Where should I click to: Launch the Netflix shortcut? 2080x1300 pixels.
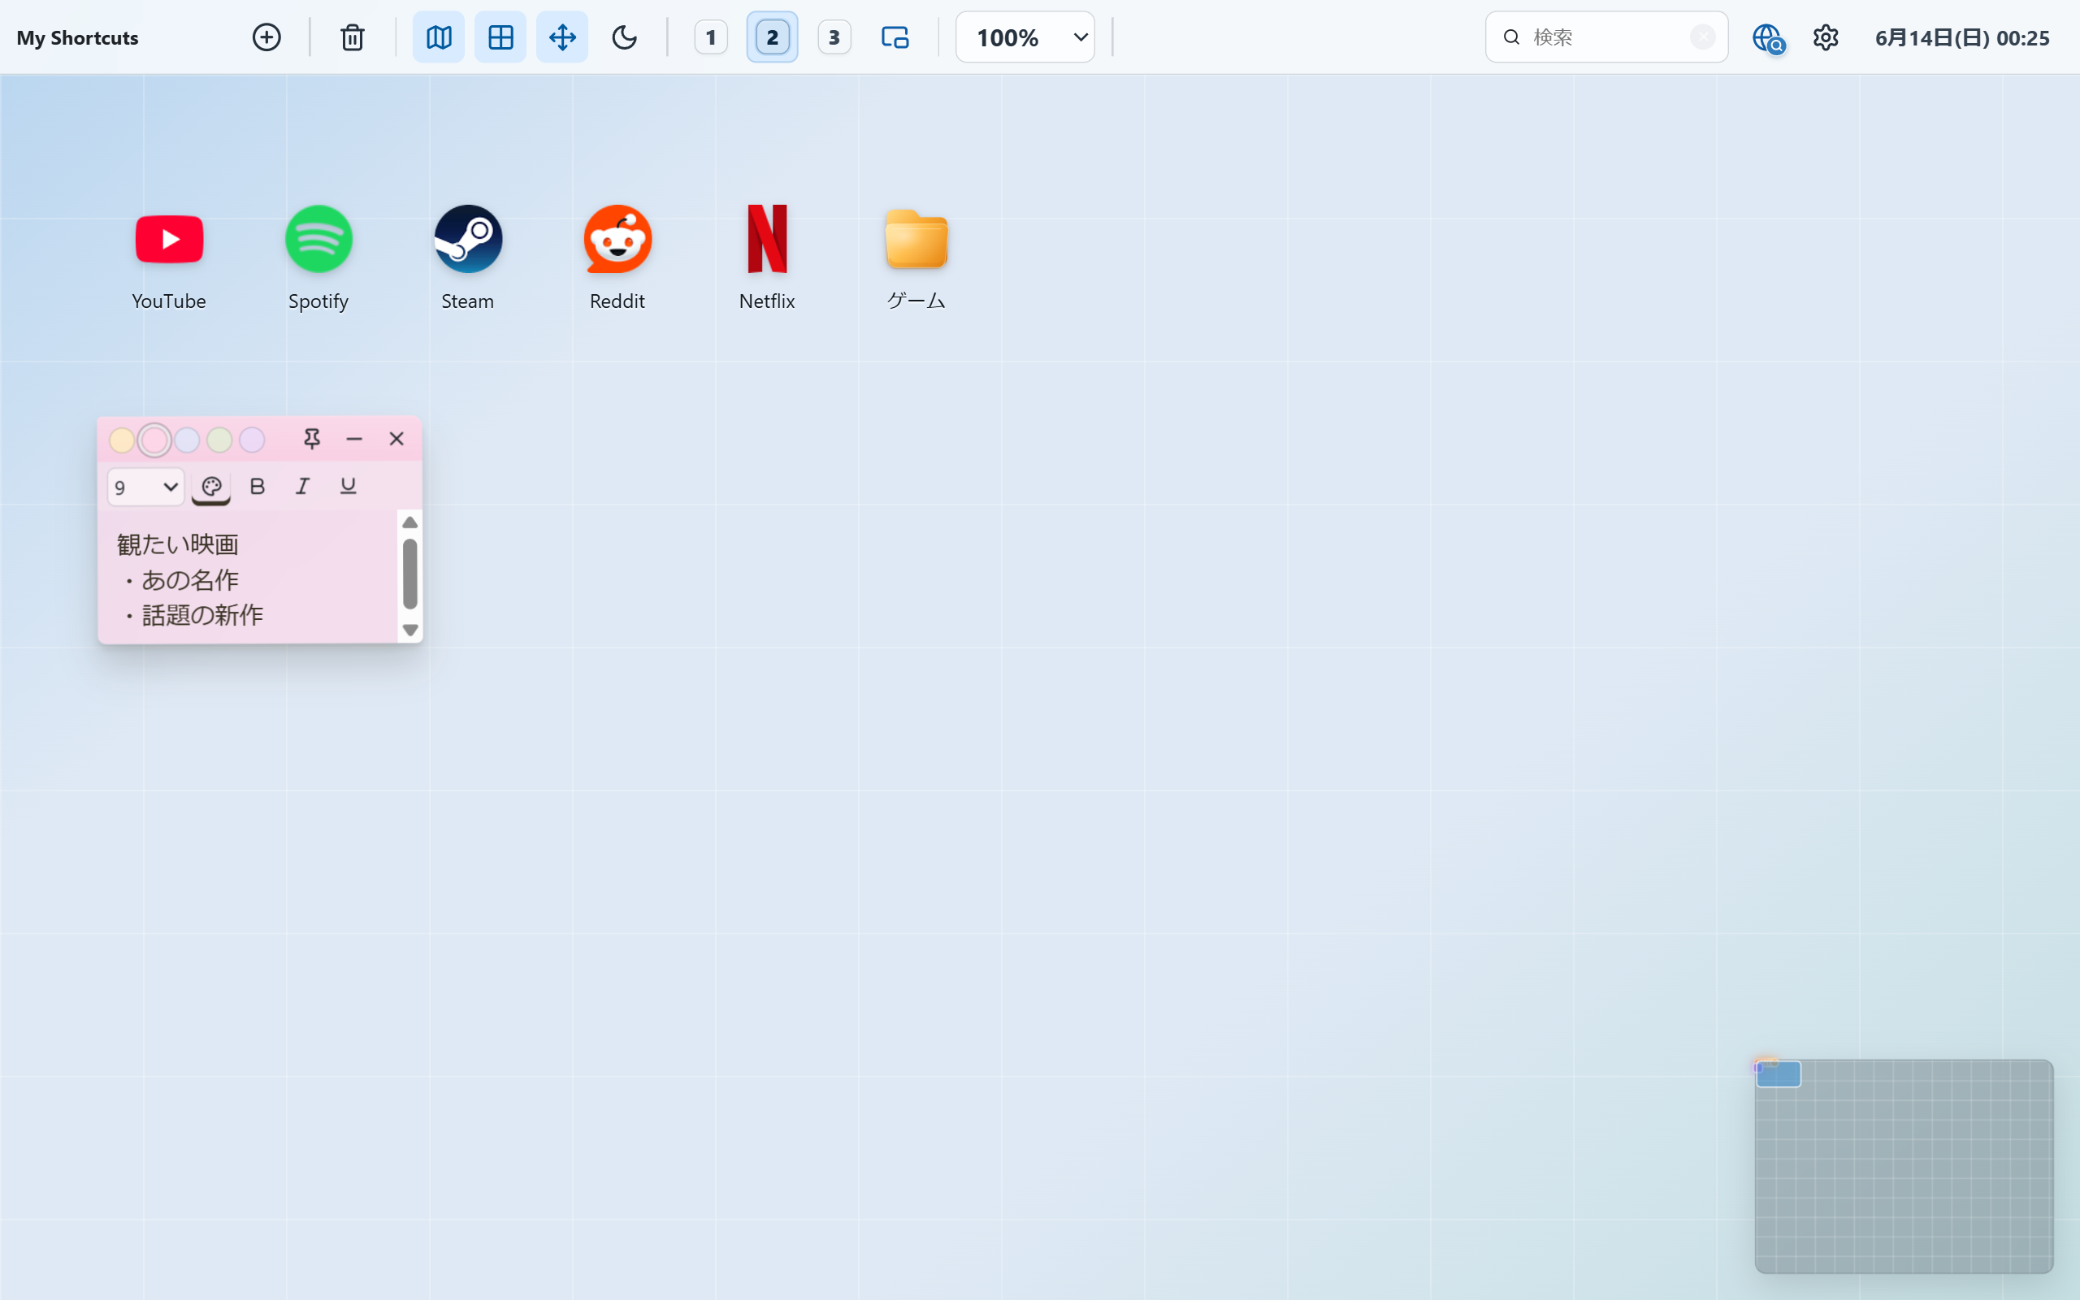768,239
